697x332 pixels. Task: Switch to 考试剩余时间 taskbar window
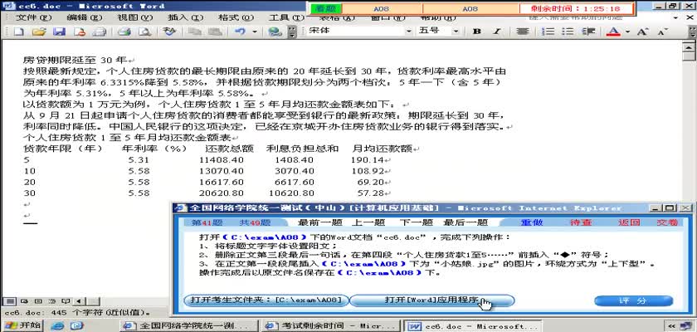pyautogui.click(x=329, y=326)
